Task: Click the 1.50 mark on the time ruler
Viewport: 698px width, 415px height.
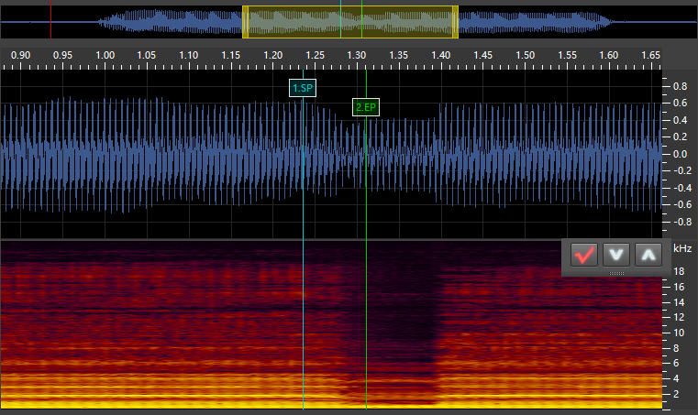Action: [x=525, y=56]
